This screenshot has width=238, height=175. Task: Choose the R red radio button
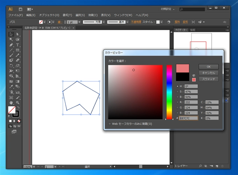(177, 102)
